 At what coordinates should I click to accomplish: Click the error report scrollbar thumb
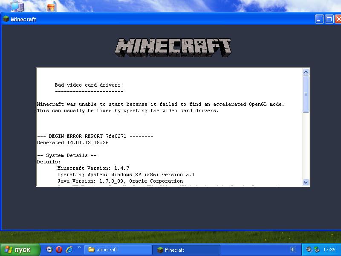click(306, 94)
